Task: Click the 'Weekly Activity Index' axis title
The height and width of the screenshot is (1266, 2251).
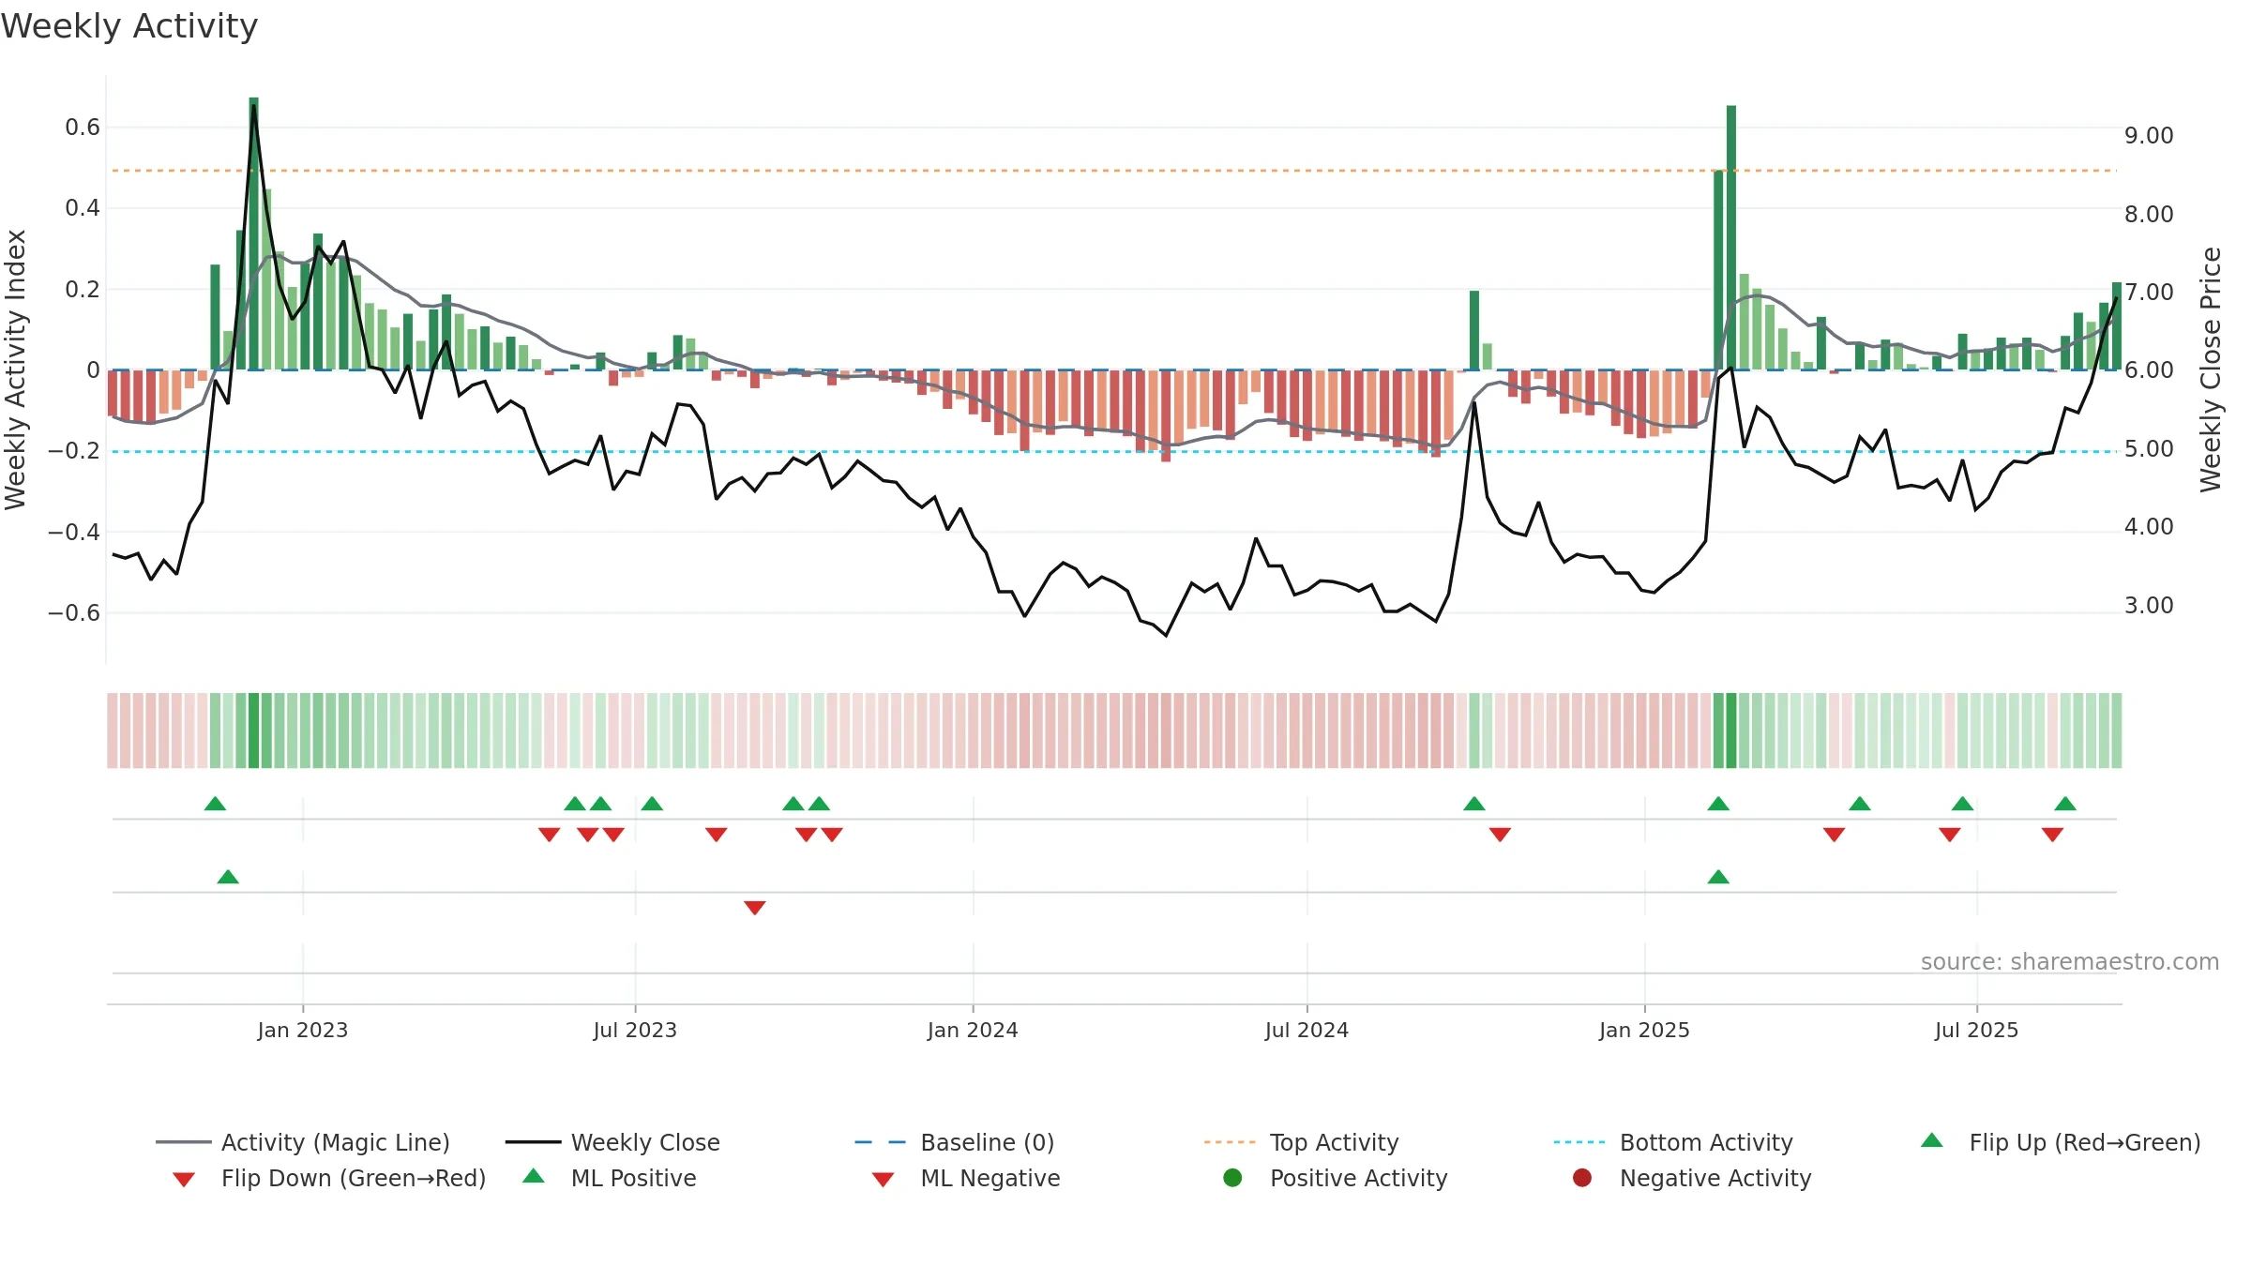Action: click(x=16, y=369)
